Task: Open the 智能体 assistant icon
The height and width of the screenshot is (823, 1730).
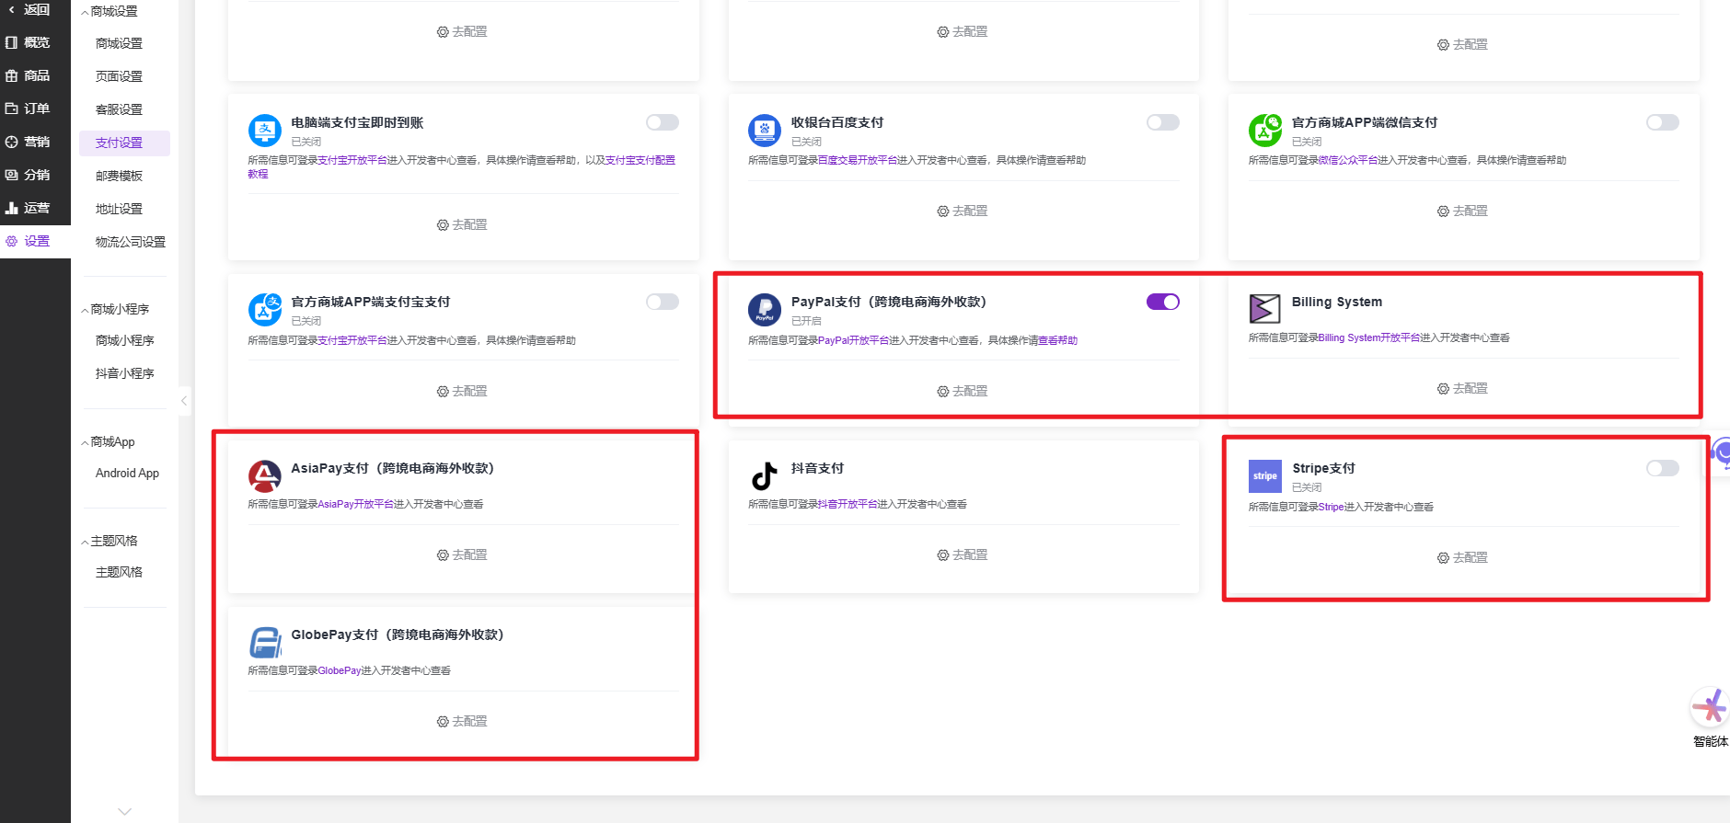Action: (1710, 708)
